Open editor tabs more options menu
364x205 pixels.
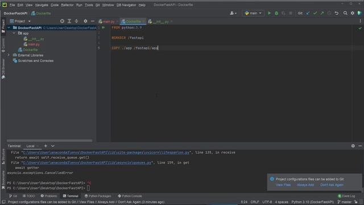[x=360, y=21]
